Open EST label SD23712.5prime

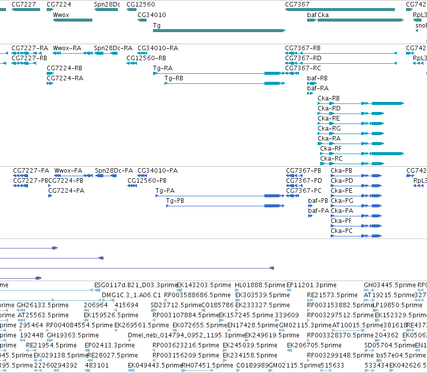coord(176,305)
